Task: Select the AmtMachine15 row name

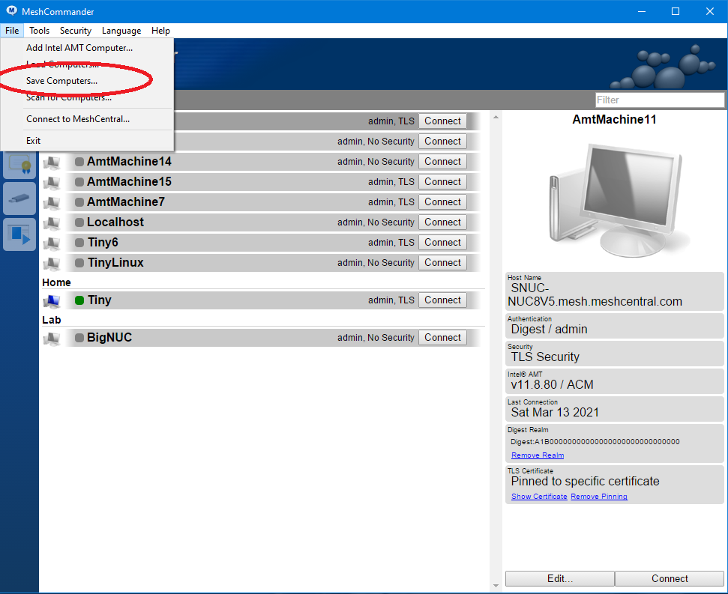Action: click(x=129, y=182)
